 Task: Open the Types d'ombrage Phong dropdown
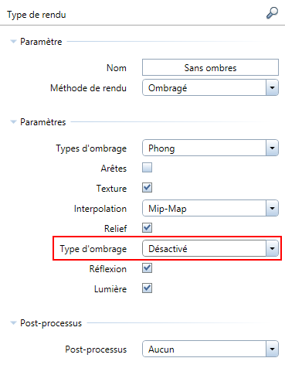point(210,148)
